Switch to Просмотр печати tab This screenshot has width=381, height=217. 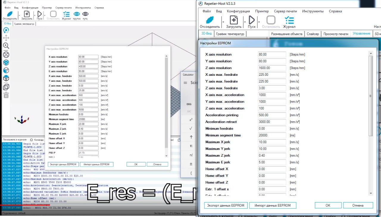point(336,34)
